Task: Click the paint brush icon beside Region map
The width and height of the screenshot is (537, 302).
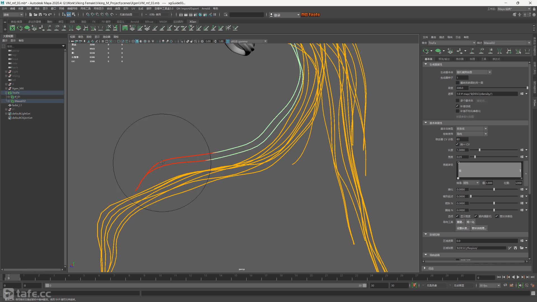Action: coord(510,248)
